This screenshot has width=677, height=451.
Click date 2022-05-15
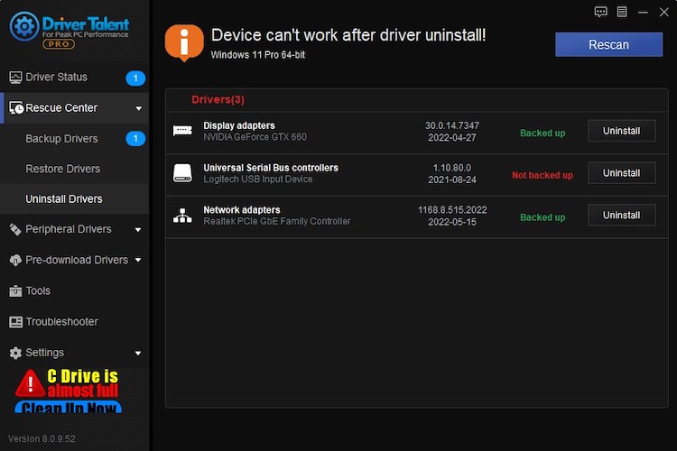click(x=452, y=222)
